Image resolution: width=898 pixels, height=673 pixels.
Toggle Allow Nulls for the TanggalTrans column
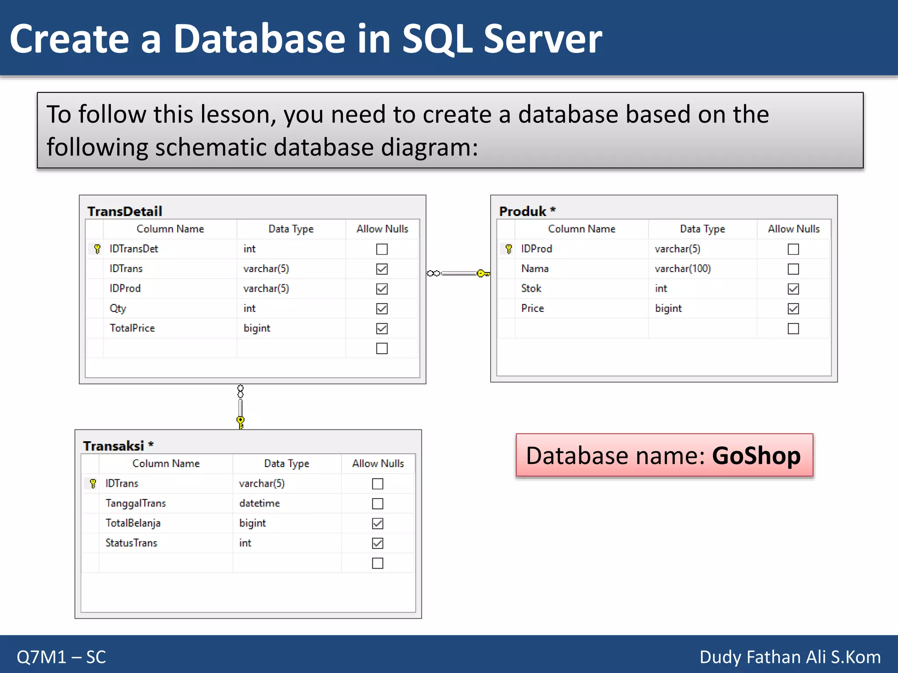click(377, 503)
